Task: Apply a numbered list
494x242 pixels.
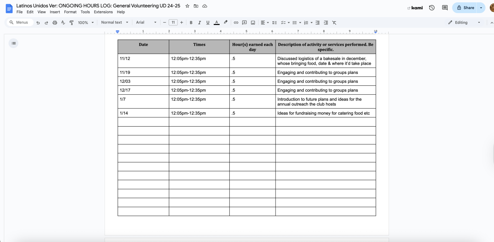Action: click(x=306, y=23)
